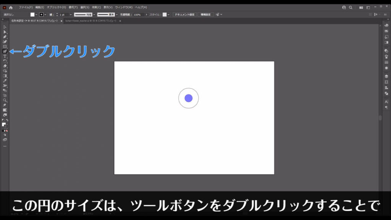Select the Eyedropper tool

[x=5, y=81]
